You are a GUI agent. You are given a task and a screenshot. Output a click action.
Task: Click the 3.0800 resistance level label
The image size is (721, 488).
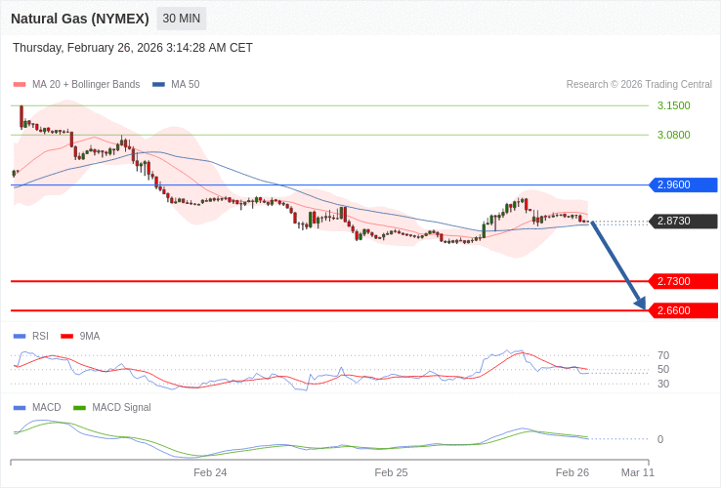tap(673, 135)
